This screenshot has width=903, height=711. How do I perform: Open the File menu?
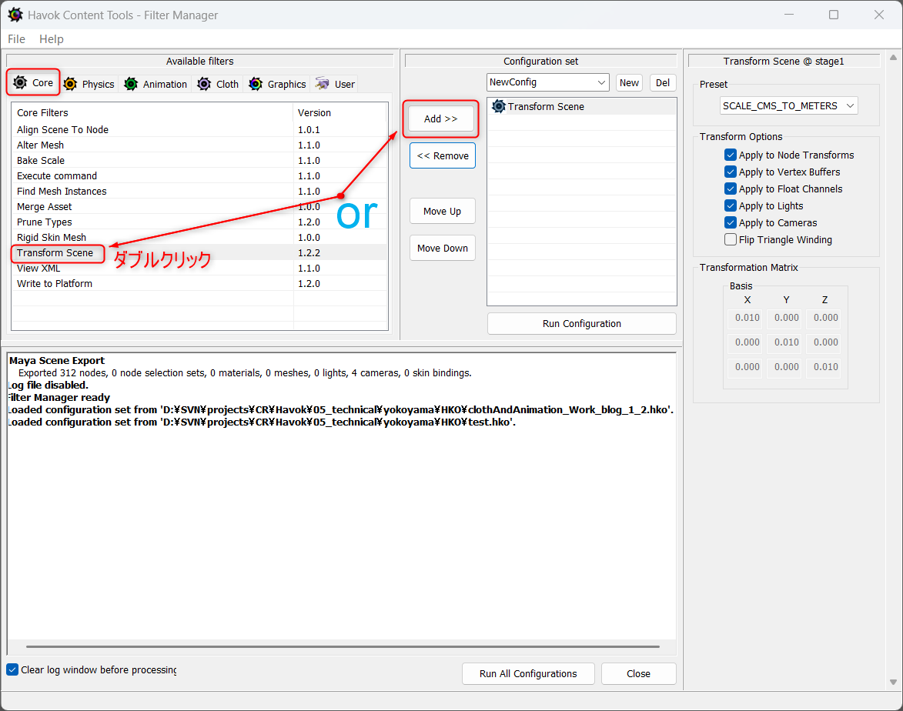(16, 39)
